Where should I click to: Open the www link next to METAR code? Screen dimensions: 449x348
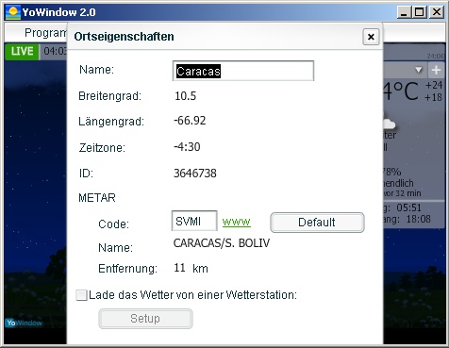tap(236, 223)
